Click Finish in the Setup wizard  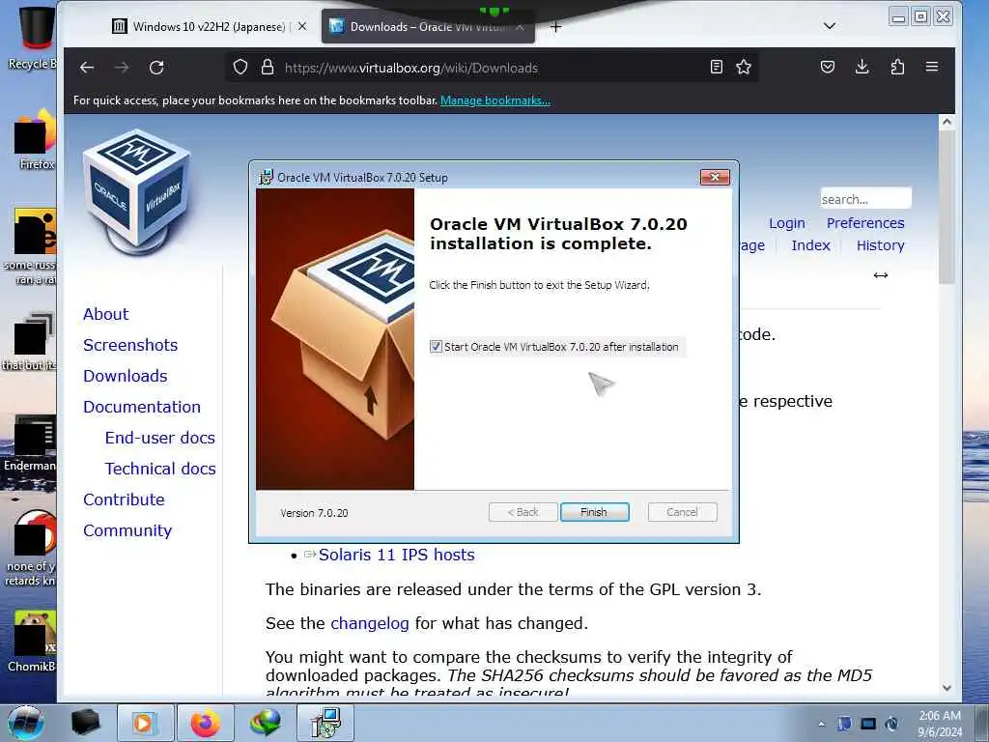point(594,512)
